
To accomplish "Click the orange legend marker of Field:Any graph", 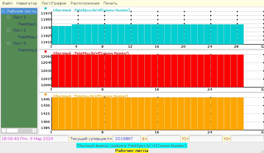I will pyautogui.click(x=46, y=94).
